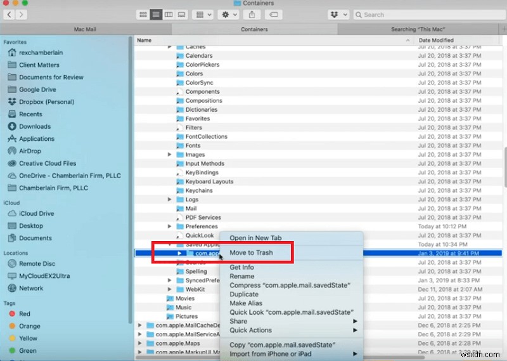Select the Orange tag
The image size is (507, 361).
click(29, 326)
